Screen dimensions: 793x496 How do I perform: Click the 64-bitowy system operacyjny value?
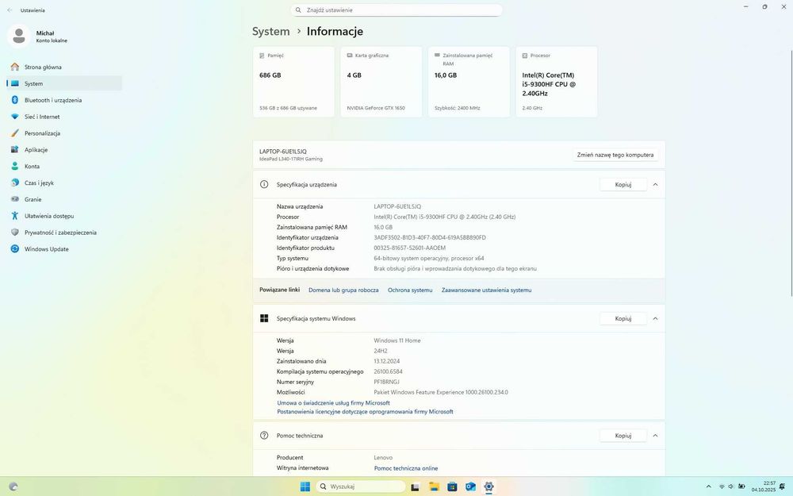pos(429,259)
